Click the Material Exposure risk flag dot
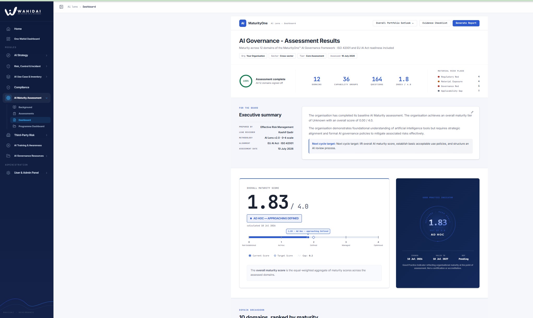The width and height of the screenshot is (533, 318). [439, 81]
